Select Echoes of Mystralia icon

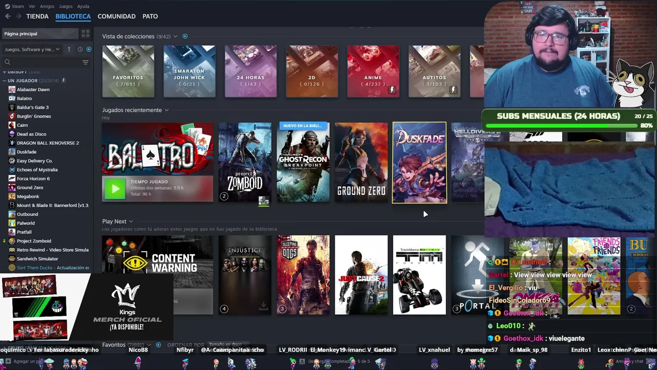pos(12,170)
